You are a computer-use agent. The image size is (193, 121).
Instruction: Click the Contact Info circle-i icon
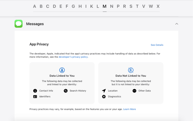(35, 91)
